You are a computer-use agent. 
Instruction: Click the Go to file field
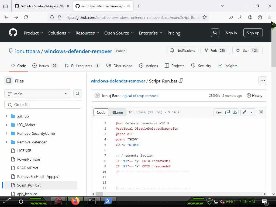(x=43, y=105)
